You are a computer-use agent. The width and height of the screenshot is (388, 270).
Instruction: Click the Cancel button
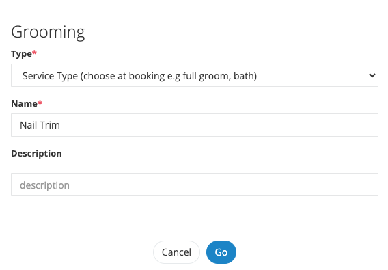click(176, 252)
